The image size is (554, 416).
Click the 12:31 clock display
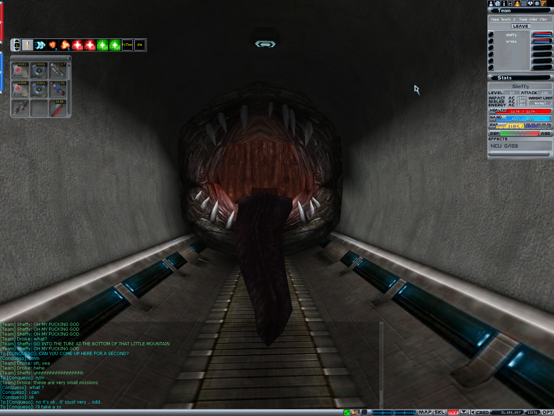(532, 413)
